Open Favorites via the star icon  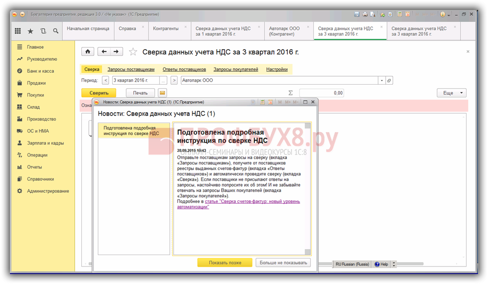tap(30, 31)
